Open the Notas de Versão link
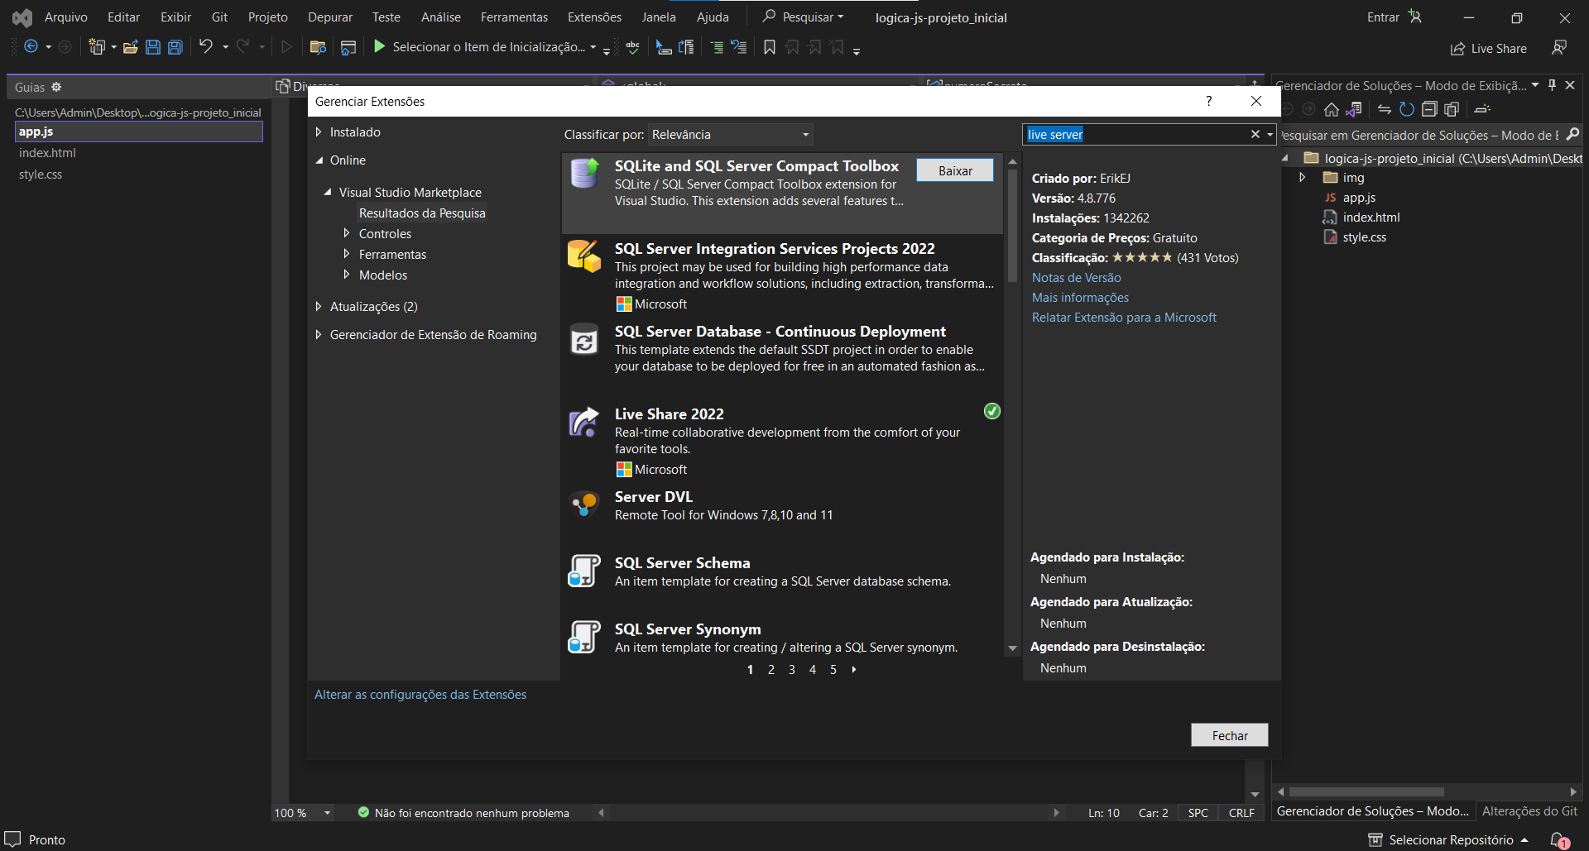This screenshot has height=851, width=1589. [1076, 278]
